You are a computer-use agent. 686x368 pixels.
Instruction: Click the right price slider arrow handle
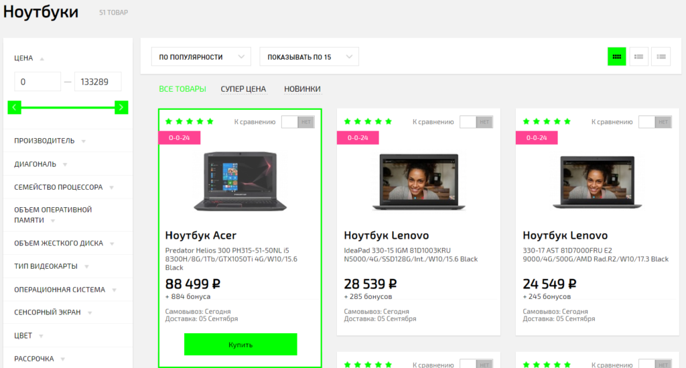click(x=121, y=107)
